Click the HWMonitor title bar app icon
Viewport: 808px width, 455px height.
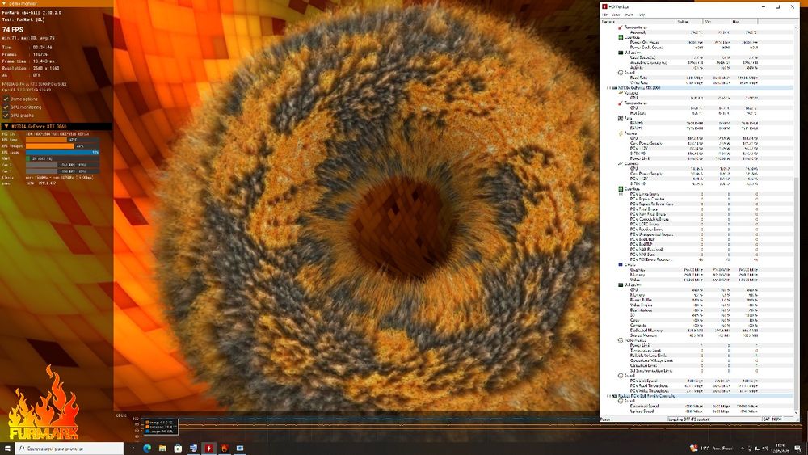click(604, 6)
